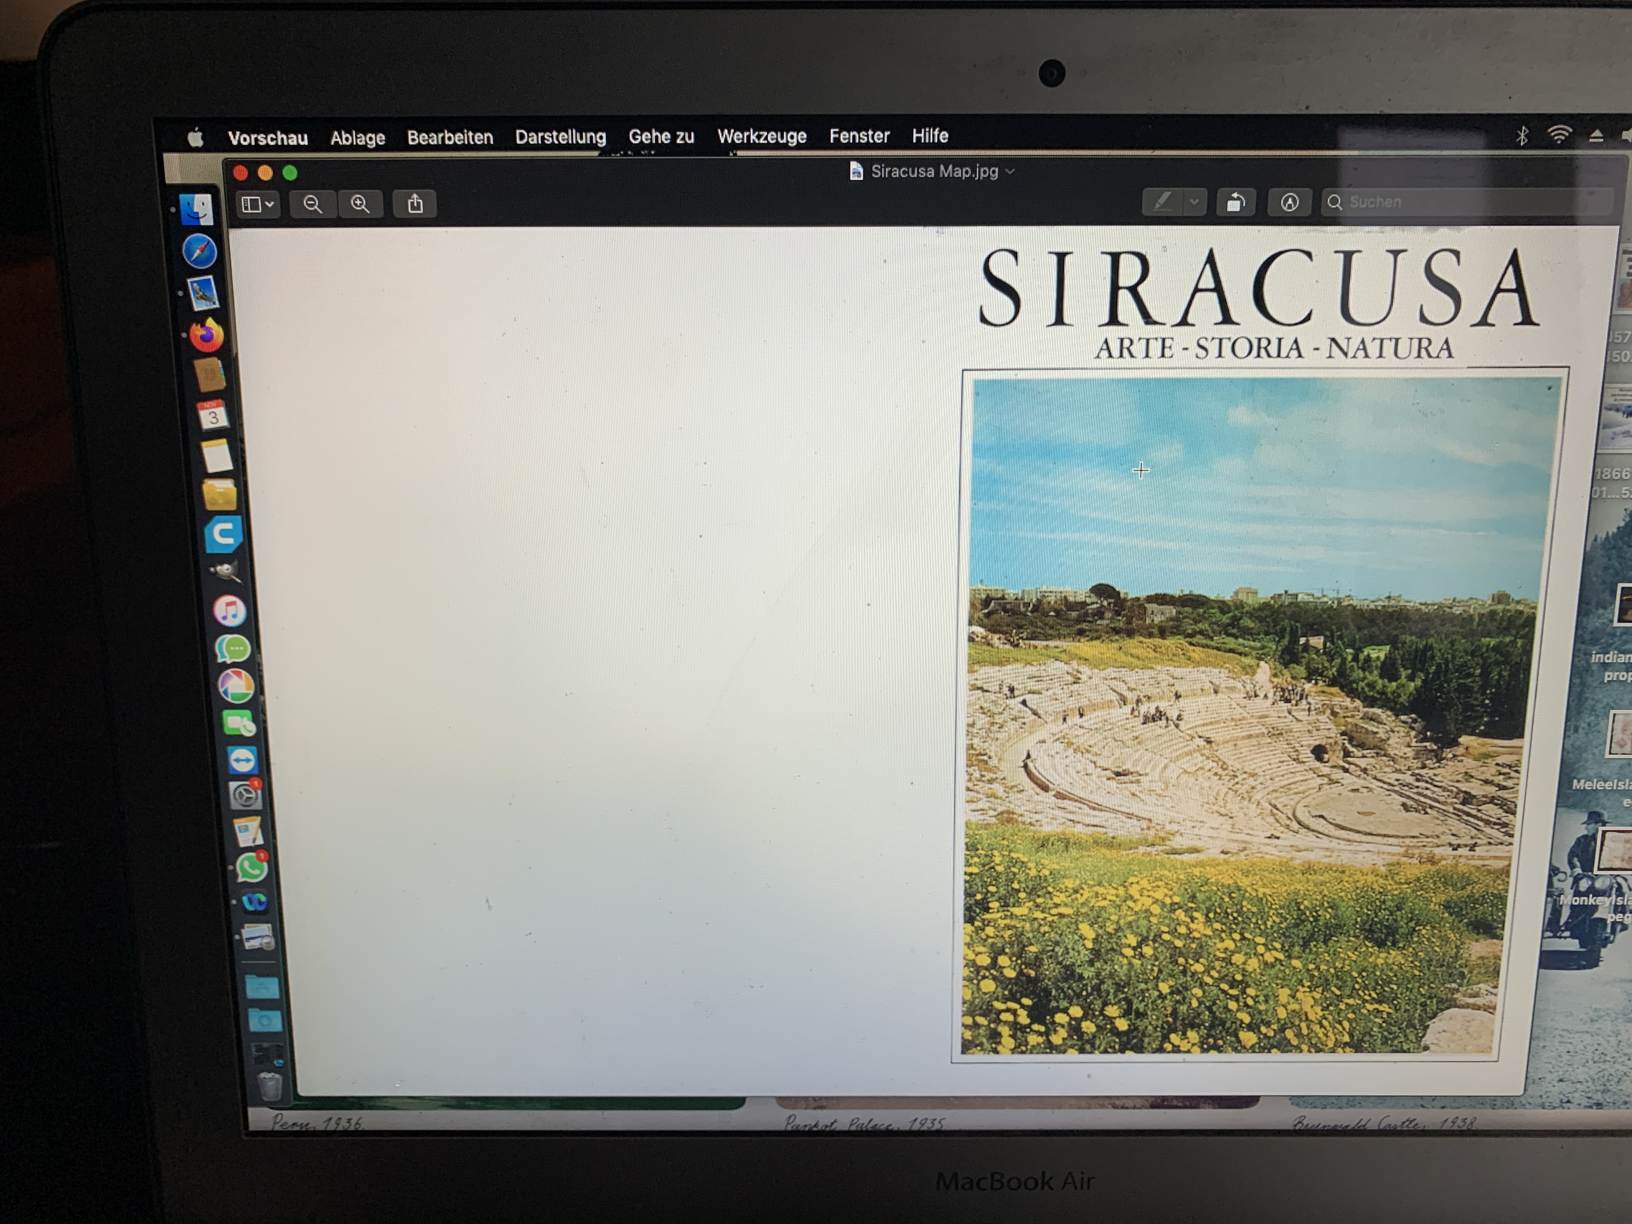Screen dimensions: 1632x1224
Task: Click the Bluetooth status icon in menu bar
Action: pyautogui.click(x=1521, y=136)
